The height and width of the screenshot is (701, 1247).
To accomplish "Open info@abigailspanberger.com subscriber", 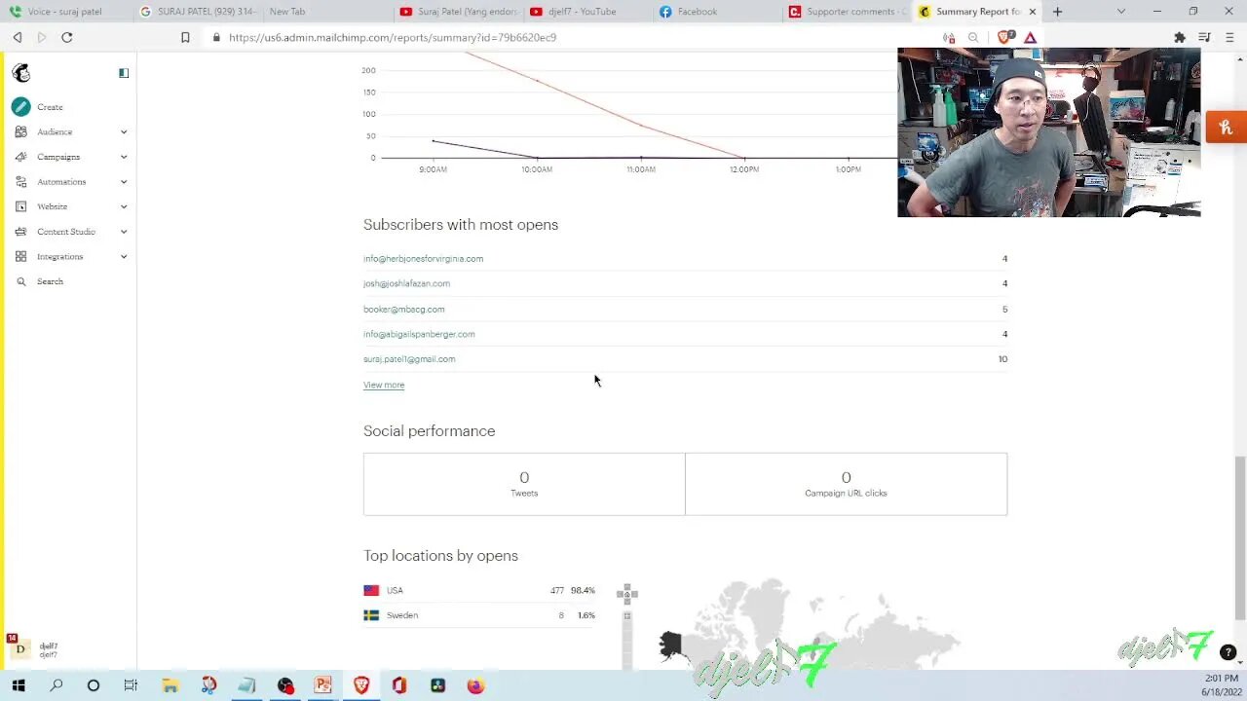I will pyautogui.click(x=419, y=334).
